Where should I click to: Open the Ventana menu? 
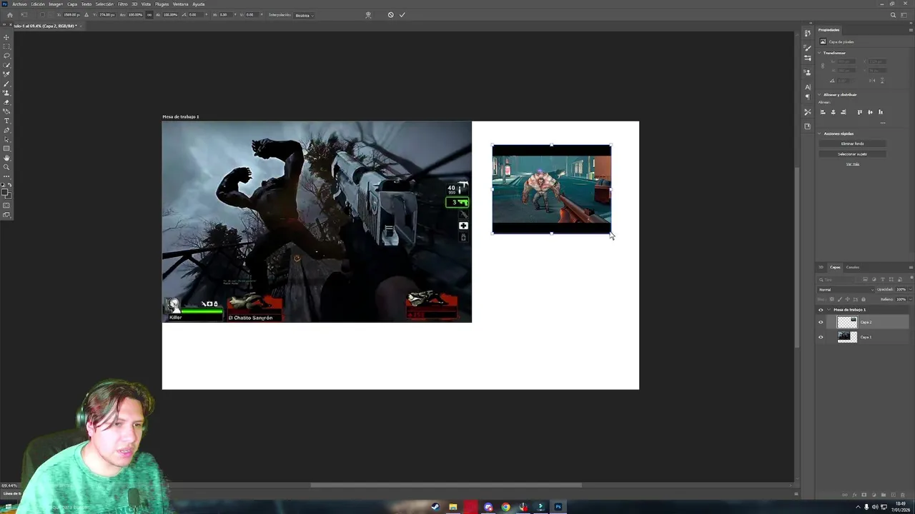click(x=181, y=4)
